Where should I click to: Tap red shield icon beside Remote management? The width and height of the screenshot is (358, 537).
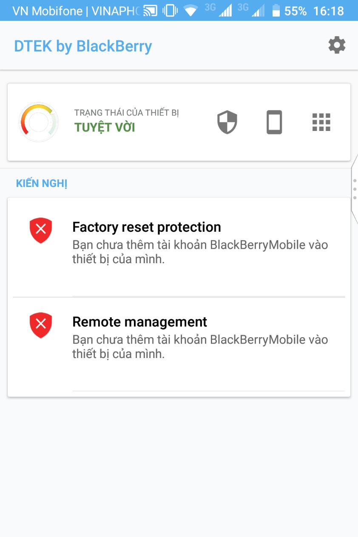pyautogui.click(x=41, y=326)
